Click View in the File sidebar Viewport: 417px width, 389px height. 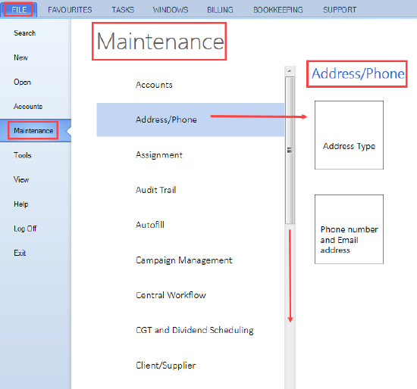coord(21,179)
